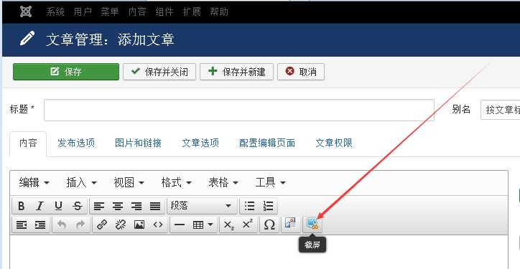This screenshot has height=269, width=520.
Task: Open the 格式 editor menu
Action: pyautogui.click(x=177, y=182)
